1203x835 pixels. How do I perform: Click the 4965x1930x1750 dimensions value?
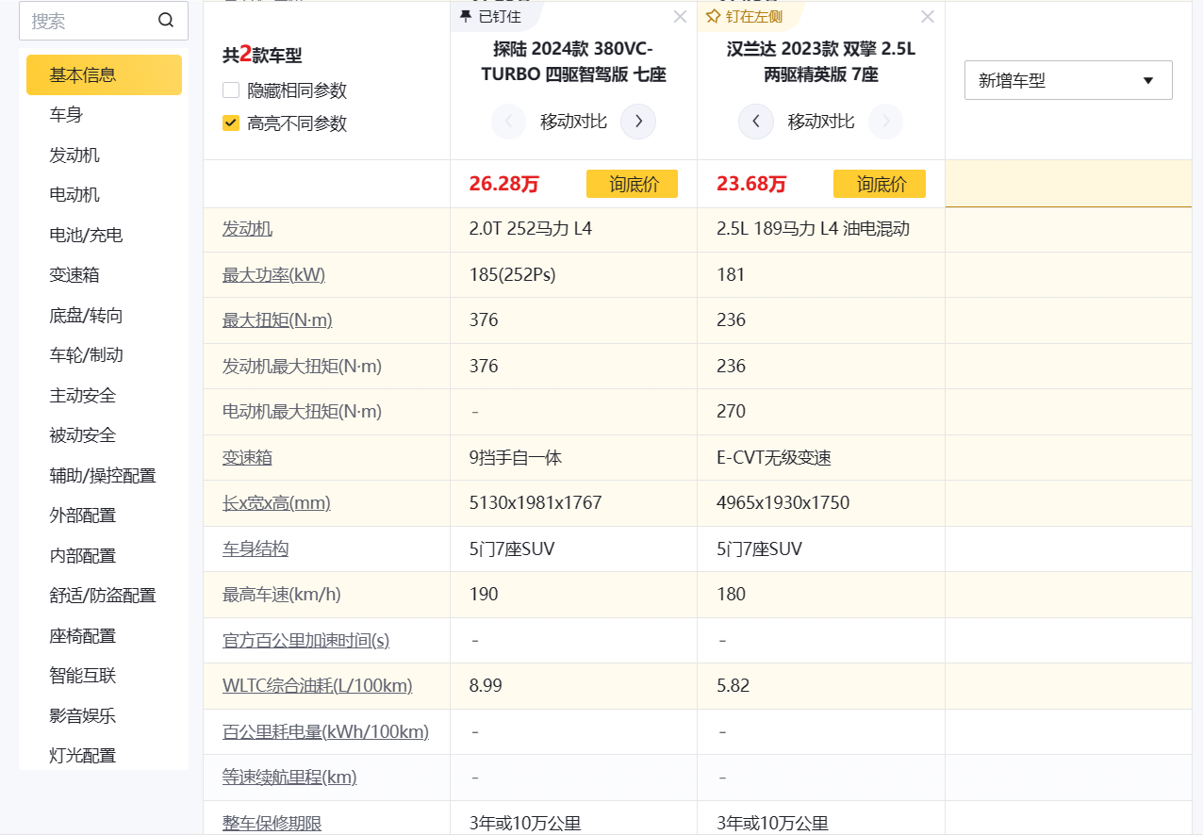click(x=783, y=503)
